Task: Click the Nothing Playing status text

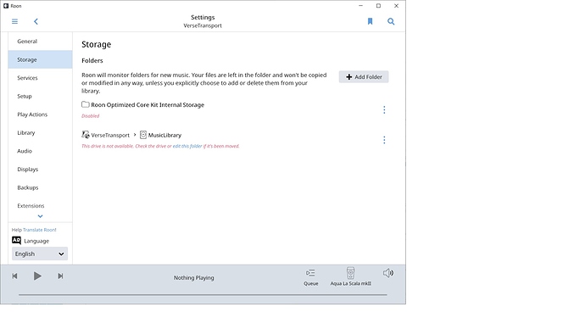Action: point(193,277)
